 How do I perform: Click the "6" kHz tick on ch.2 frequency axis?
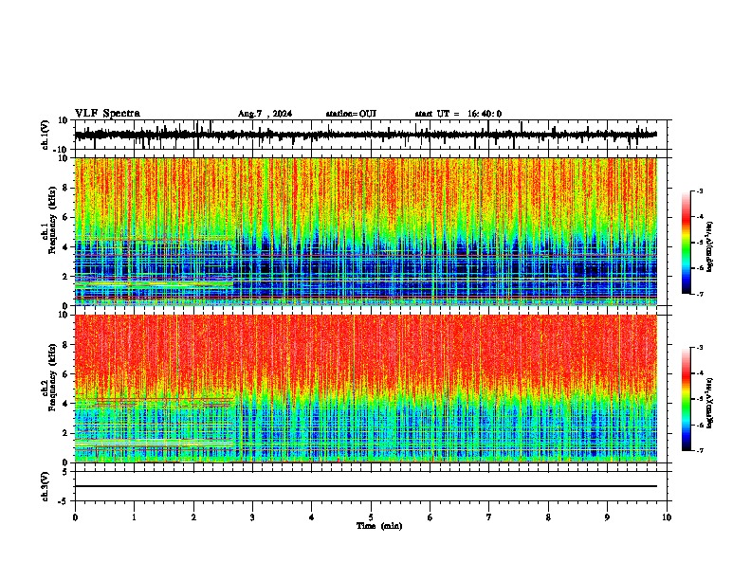pyautogui.click(x=66, y=374)
